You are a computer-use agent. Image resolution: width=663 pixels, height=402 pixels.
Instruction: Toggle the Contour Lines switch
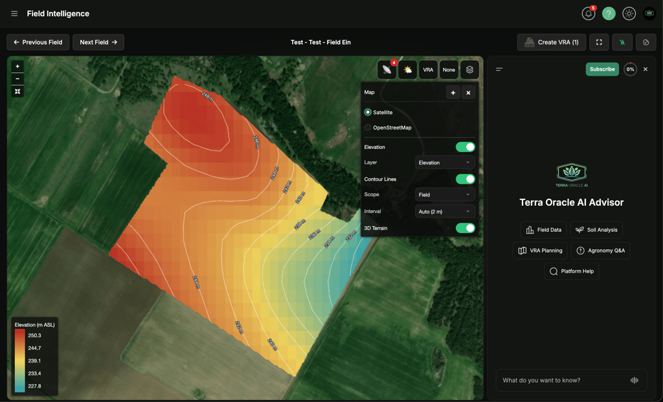tap(465, 179)
